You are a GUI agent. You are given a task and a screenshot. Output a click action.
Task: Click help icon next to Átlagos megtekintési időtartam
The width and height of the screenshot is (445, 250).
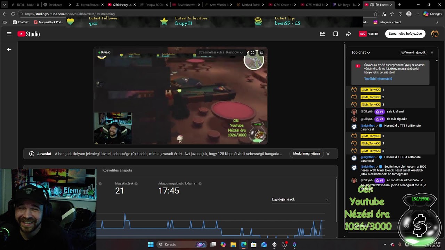[x=200, y=184]
